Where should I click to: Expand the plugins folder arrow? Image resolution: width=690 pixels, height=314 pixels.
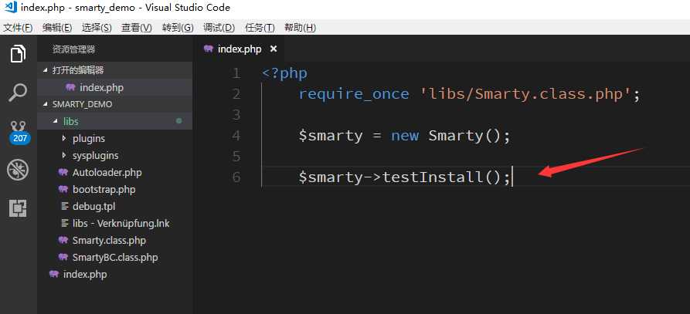click(x=64, y=138)
